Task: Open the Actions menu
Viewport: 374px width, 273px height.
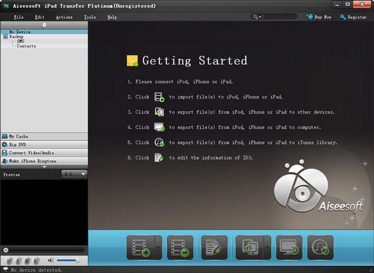Action: 64,17
